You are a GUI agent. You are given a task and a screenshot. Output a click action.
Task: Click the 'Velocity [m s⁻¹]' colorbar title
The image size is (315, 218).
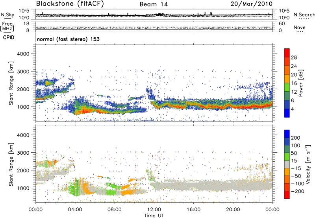308,164
